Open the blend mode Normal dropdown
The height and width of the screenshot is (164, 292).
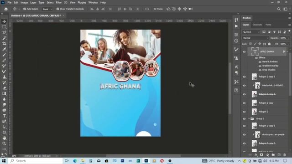(x=255, y=38)
